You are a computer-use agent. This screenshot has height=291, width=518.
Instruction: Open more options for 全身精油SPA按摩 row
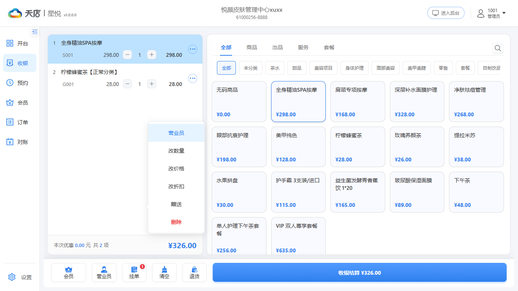point(193,49)
